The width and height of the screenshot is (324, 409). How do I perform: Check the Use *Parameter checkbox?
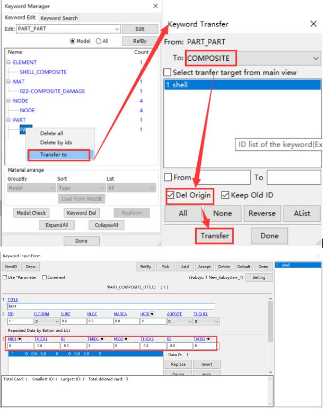point(5,278)
